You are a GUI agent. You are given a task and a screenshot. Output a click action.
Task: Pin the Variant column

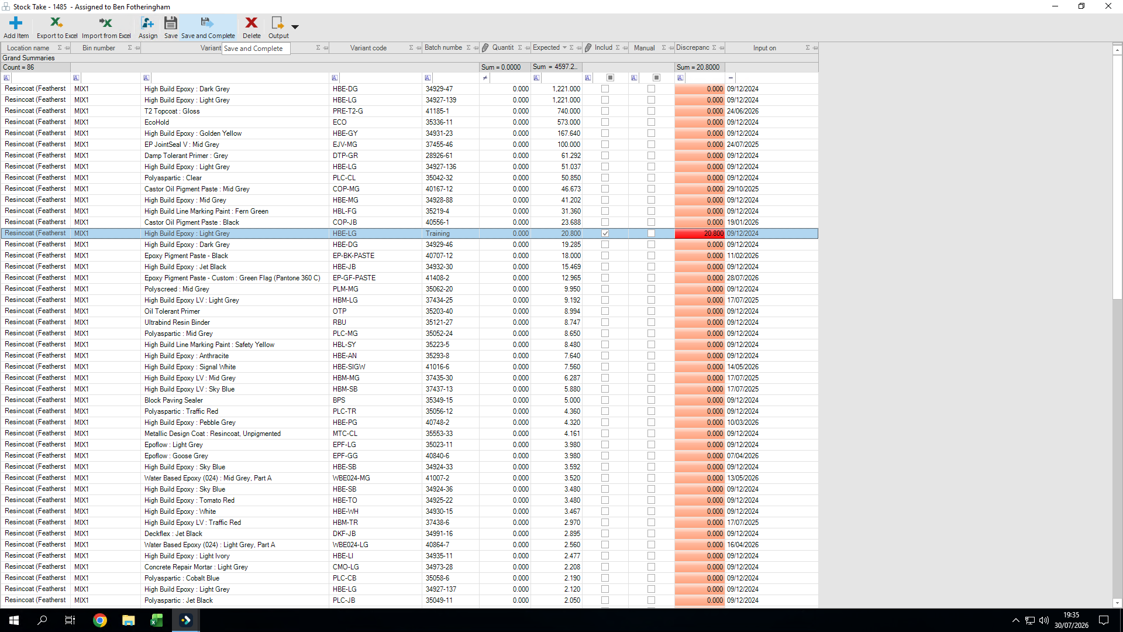tap(326, 48)
